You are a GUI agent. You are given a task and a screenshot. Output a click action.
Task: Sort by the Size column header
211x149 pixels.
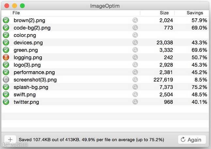[164, 13]
